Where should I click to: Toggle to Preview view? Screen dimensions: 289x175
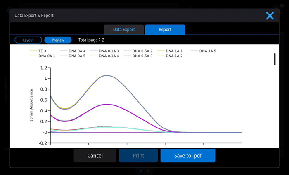(x=58, y=40)
